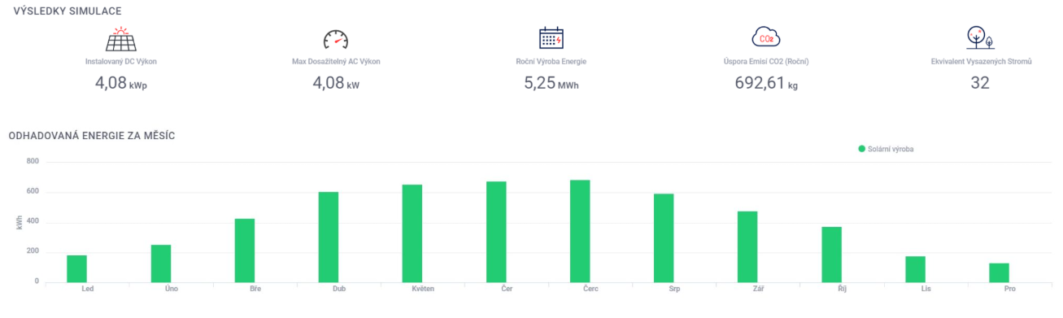
Task: Select the Červ bar in the chart
Action: [x=580, y=231]
